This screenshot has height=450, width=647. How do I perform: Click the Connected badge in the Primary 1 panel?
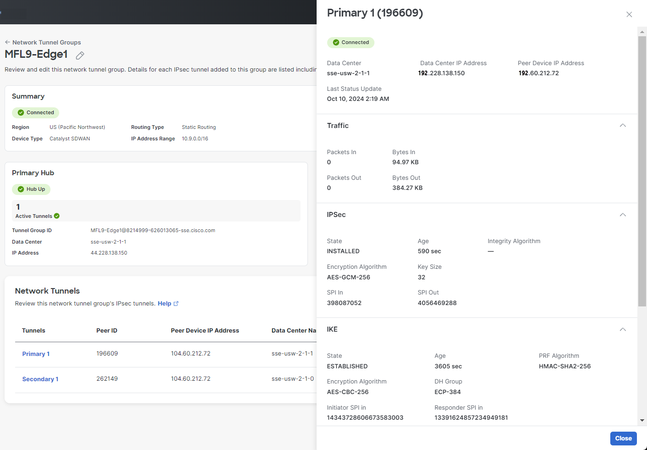click(351, 42)
